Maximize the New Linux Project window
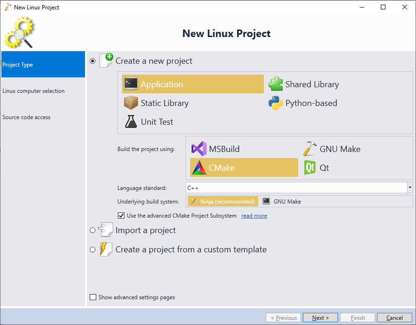The image size is (416, 325). (x=383, y=7)
